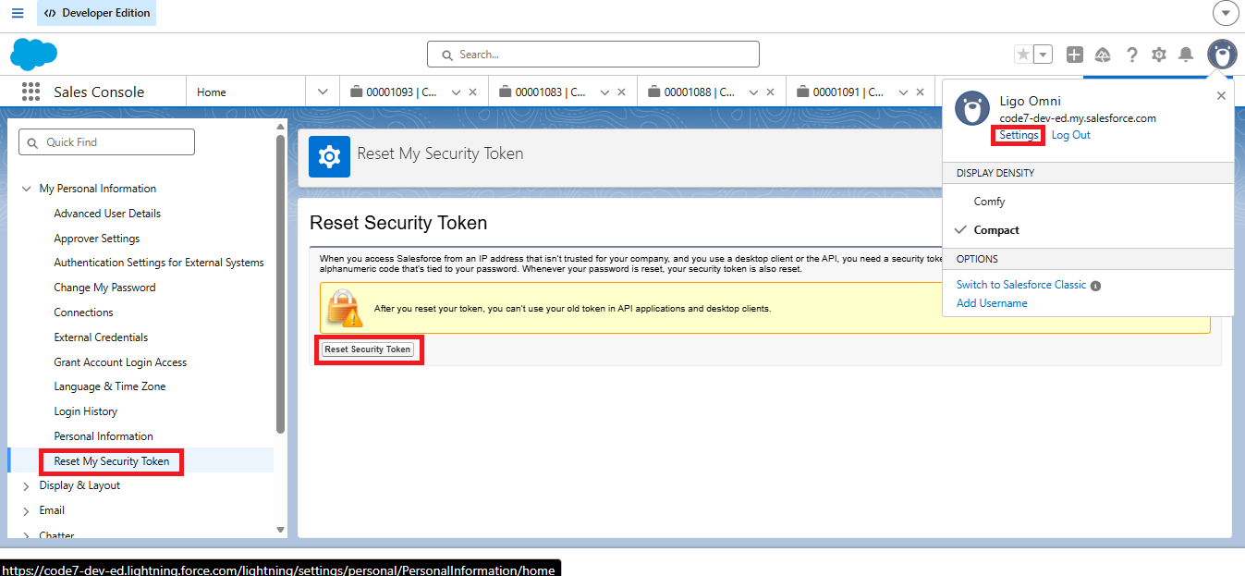Expand the Display & Layout section
This screenshot has height=576, width=1245.
(x=26, y=485)
